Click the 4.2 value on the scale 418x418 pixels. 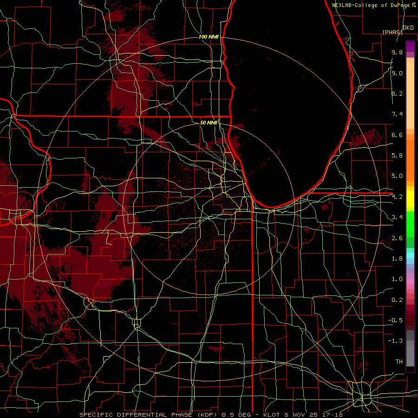pos(397,197)
